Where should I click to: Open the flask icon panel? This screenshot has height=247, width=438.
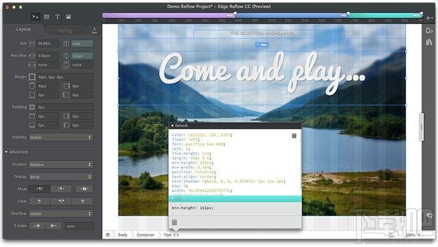(94, 30)
